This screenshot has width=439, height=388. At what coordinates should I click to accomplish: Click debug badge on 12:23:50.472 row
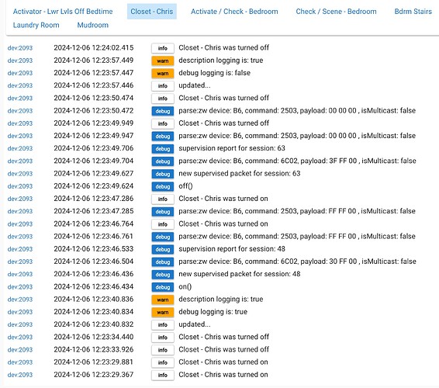coord(163,111)
